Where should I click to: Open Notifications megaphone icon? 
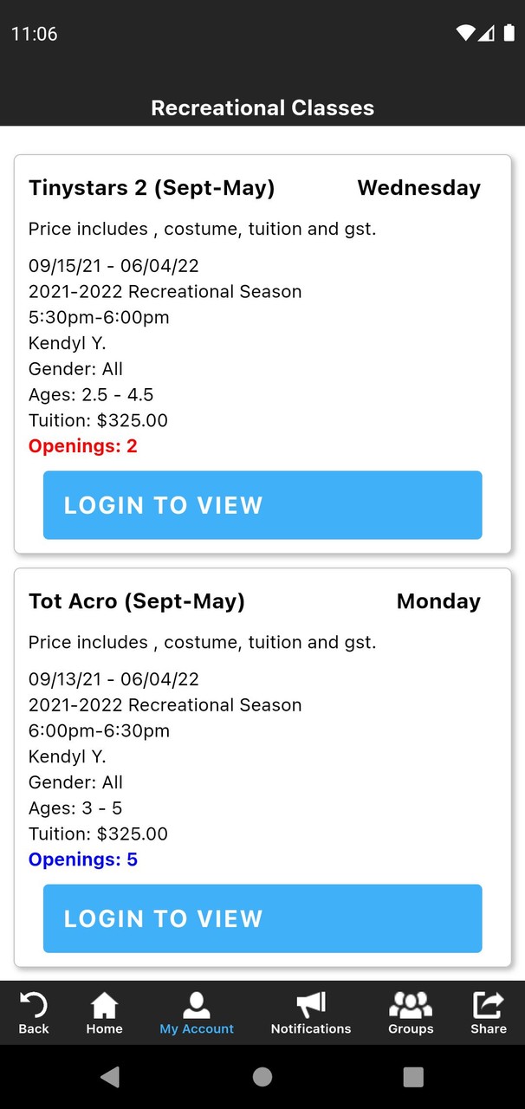310,1005
